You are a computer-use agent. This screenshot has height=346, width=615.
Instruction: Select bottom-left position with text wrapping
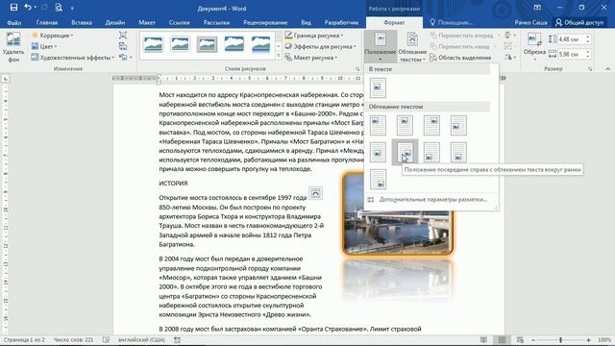(431, 152)
